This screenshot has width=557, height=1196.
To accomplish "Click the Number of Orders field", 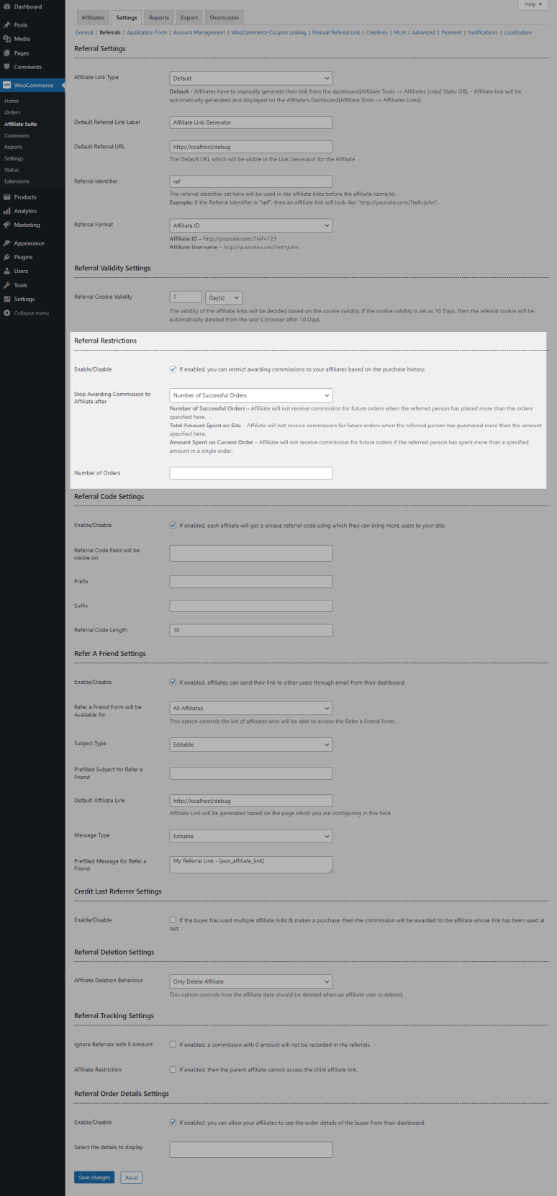I will (251, 473).
